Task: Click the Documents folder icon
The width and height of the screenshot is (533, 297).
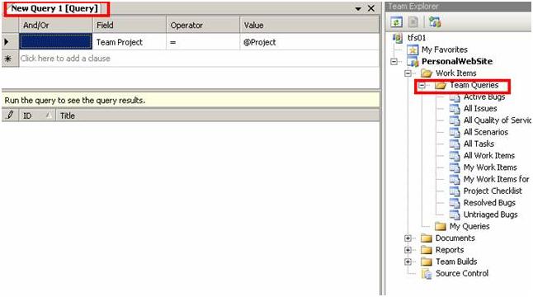Action: 427,238
